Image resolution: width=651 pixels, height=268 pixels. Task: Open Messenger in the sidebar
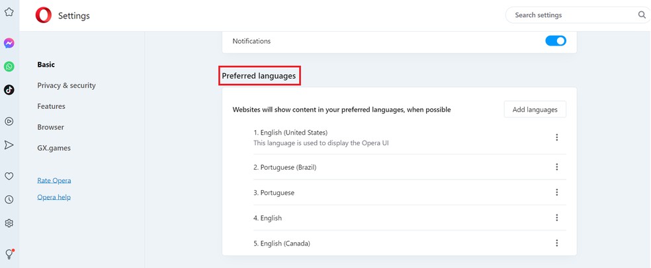9,43
